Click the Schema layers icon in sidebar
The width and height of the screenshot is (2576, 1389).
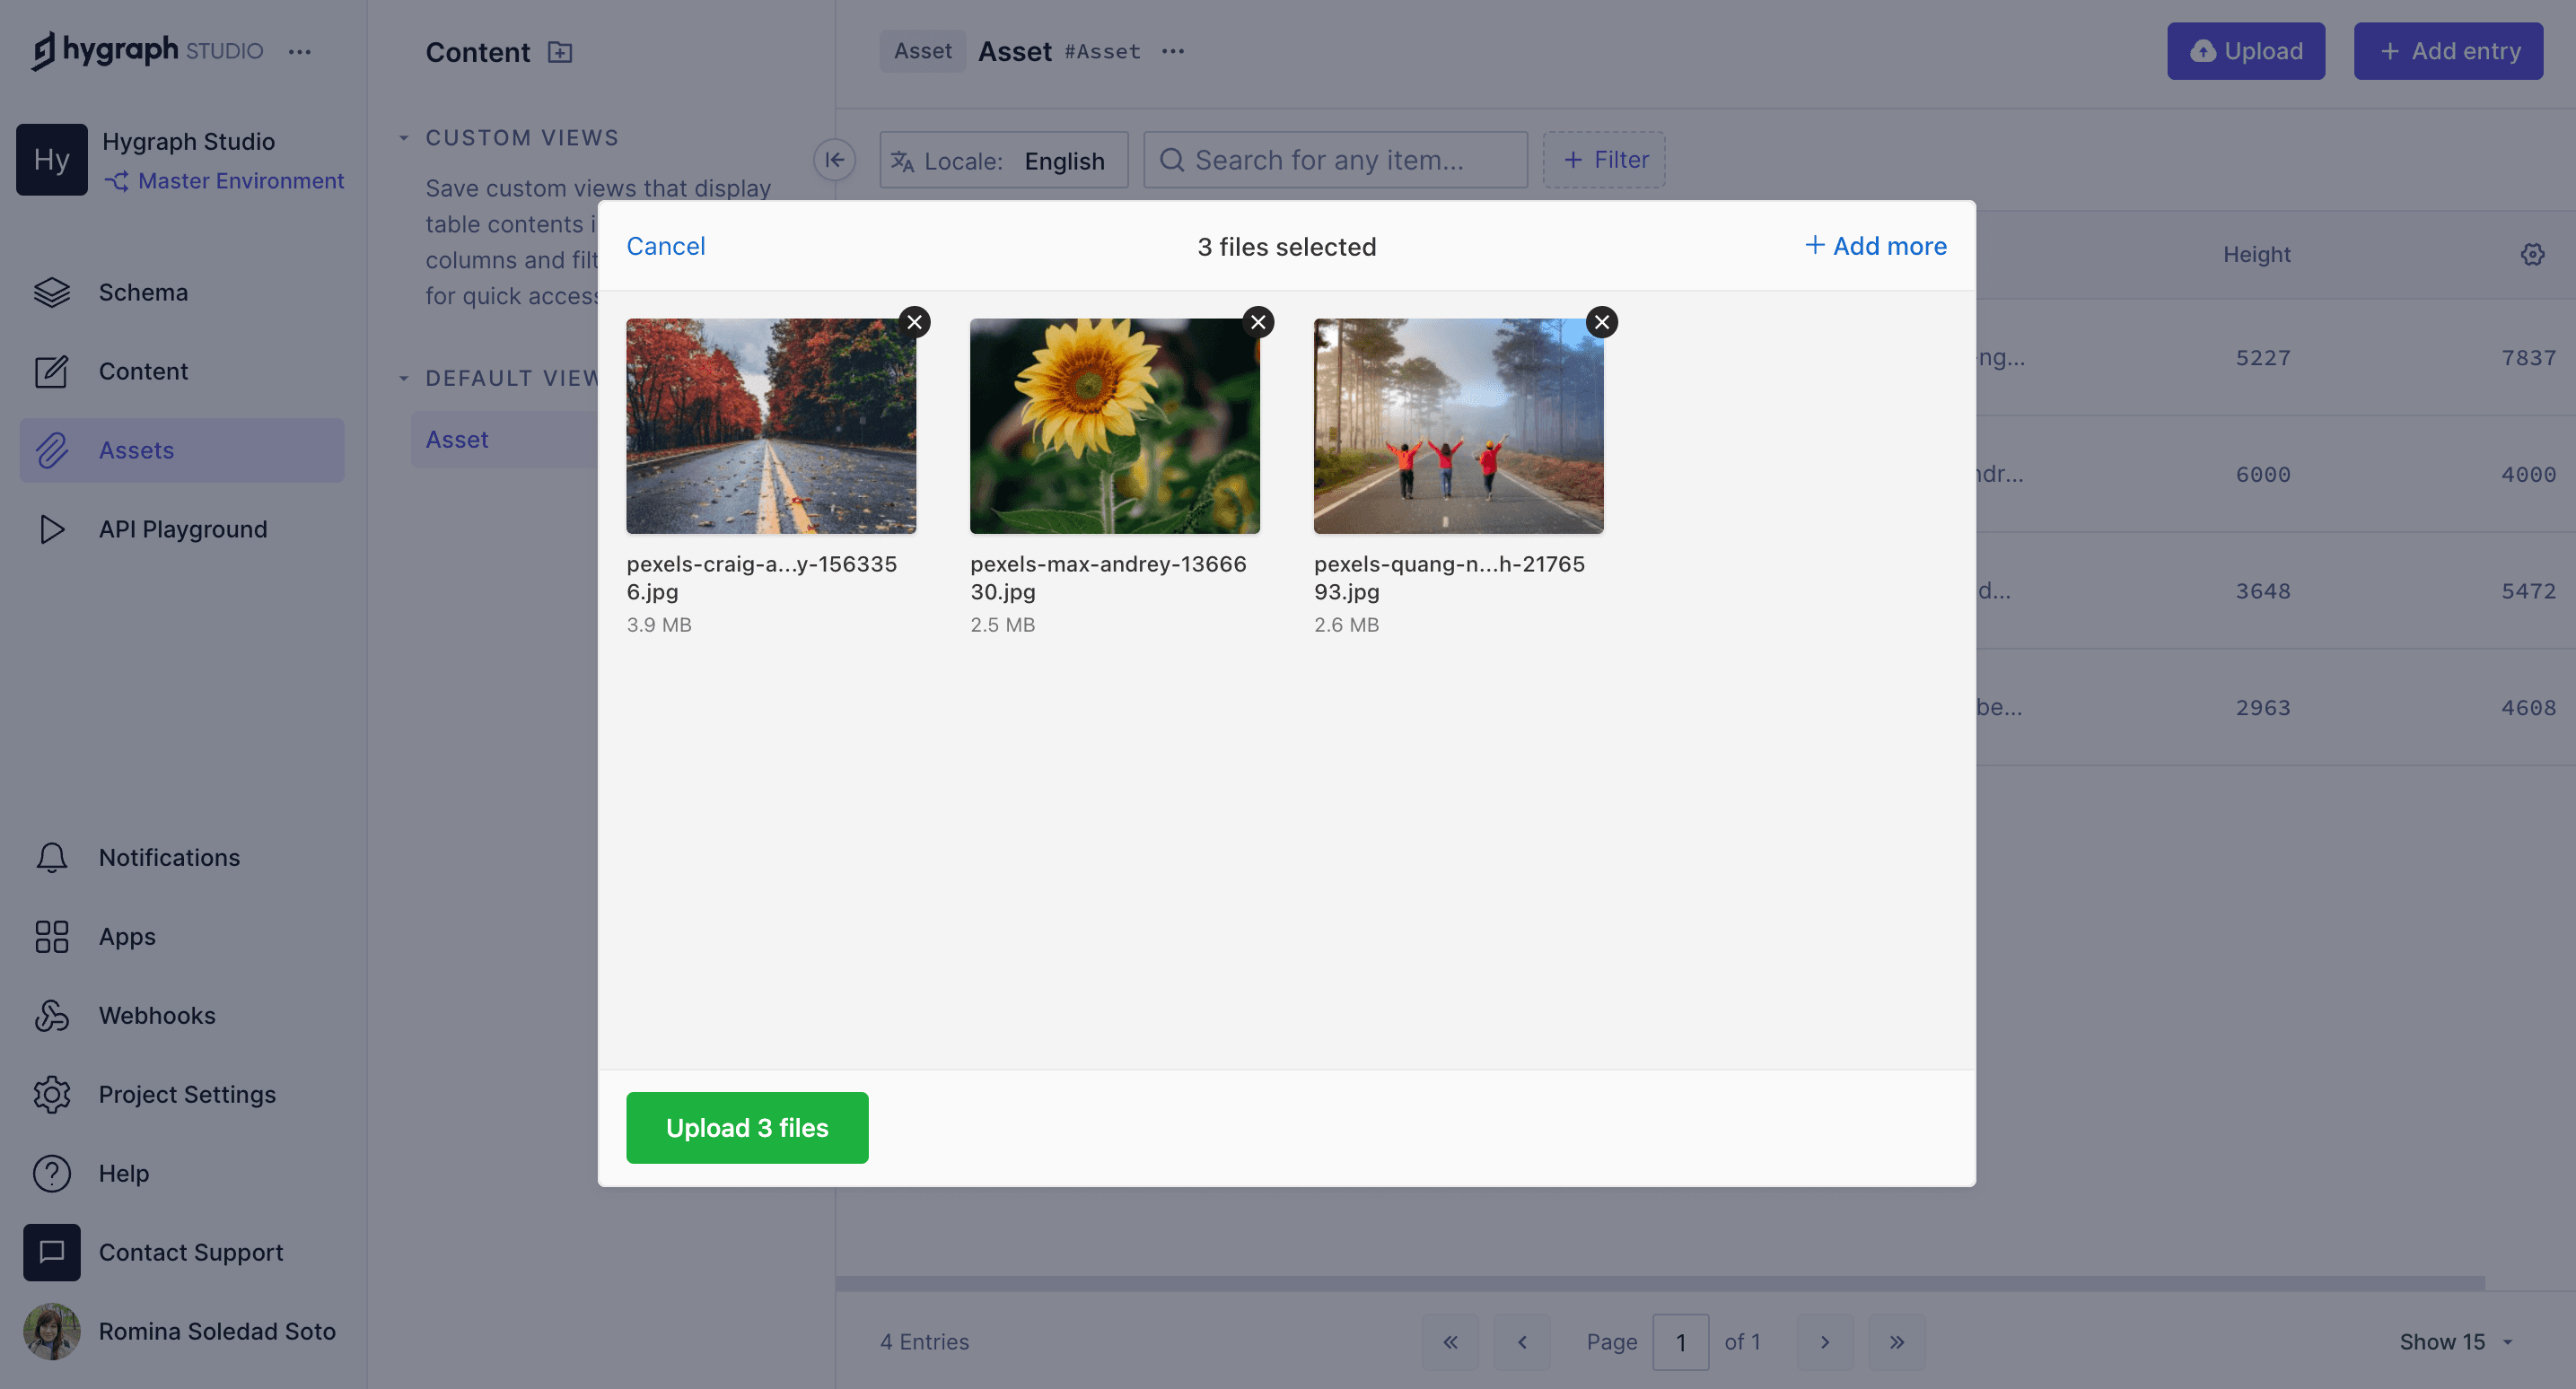52,292
